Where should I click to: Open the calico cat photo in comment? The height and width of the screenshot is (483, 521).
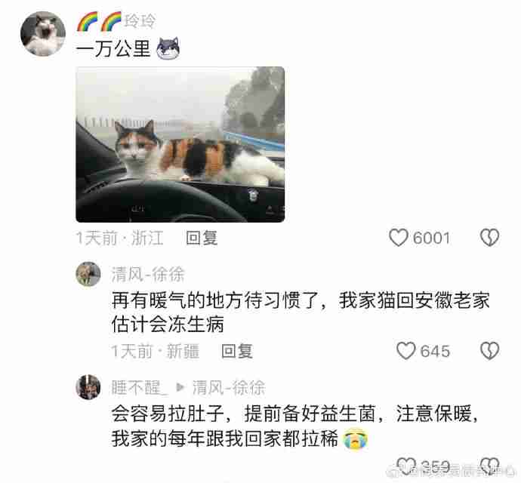pyautogui.click(x=180, y=144)
